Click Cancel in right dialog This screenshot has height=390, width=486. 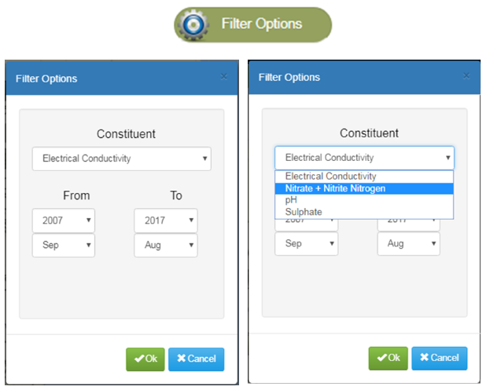439,358
